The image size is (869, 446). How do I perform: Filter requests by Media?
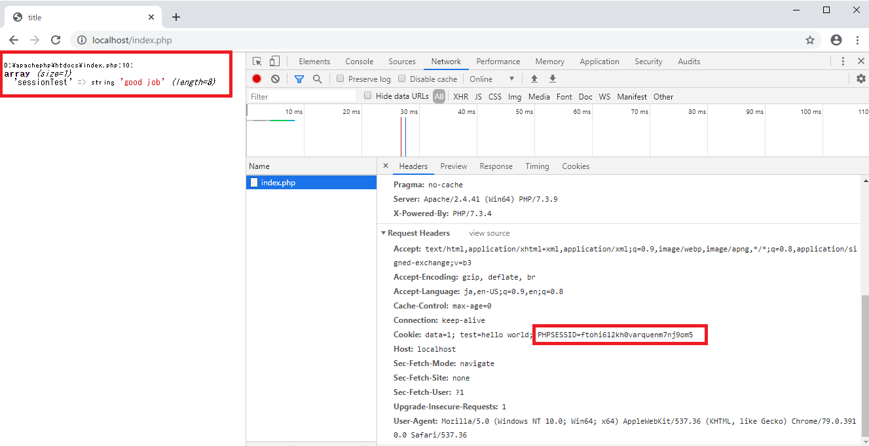click(x=539, y=96)
